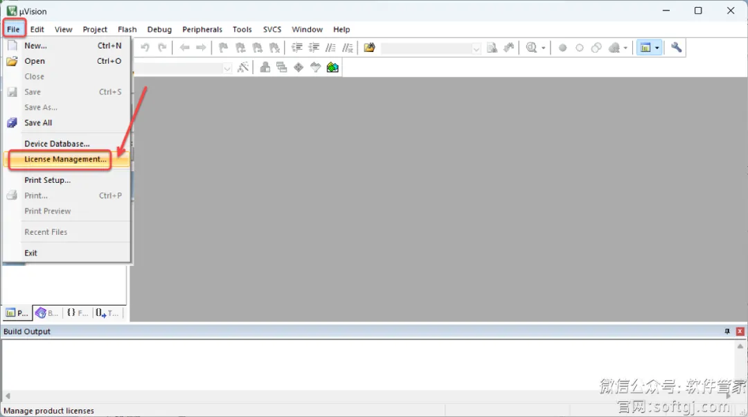Choose New... from the File menu
This screenshot has width=748, height=417.
click(x=66, y=45)
